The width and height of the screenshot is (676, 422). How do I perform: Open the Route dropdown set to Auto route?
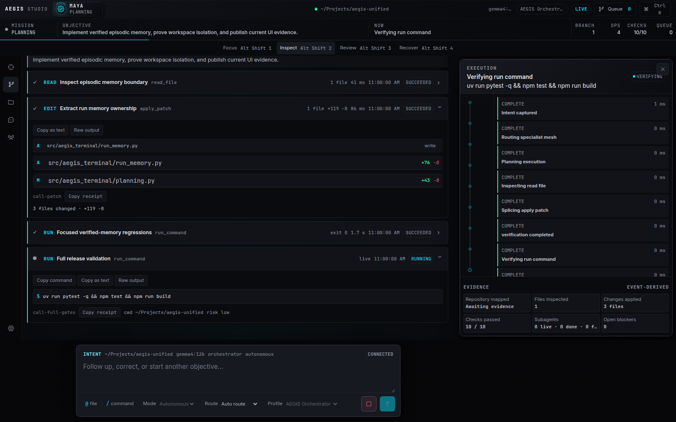coord(239,404)
